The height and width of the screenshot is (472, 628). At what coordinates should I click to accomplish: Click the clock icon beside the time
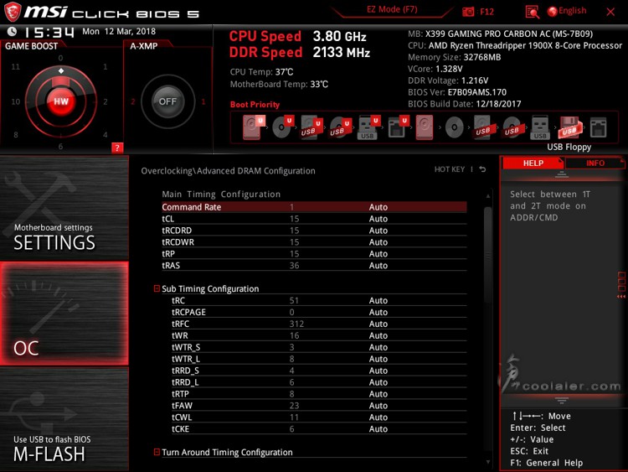tap(13, 31)
